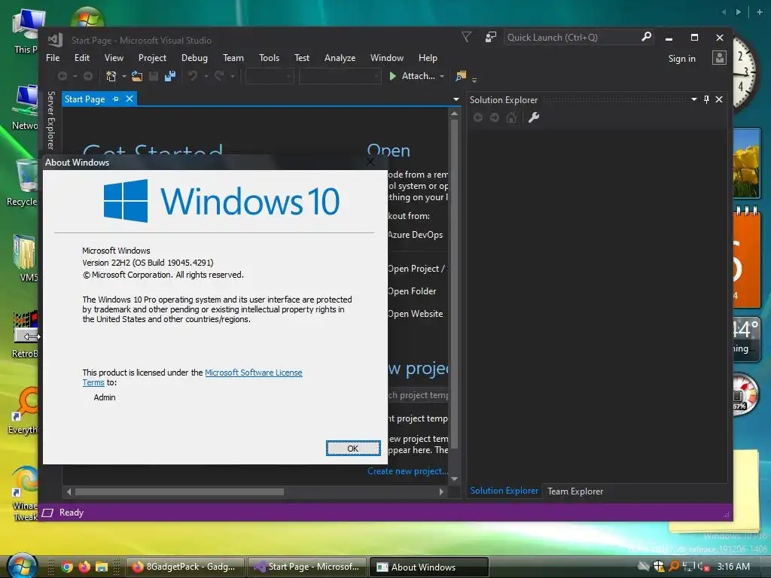The image size is (771, 578).
Task: Click the Undo toolbar icon
Action: pos(193,76)
